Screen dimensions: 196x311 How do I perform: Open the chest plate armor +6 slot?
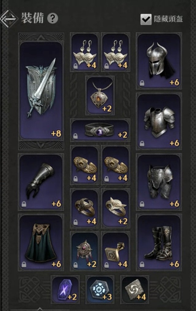[159, 122]
